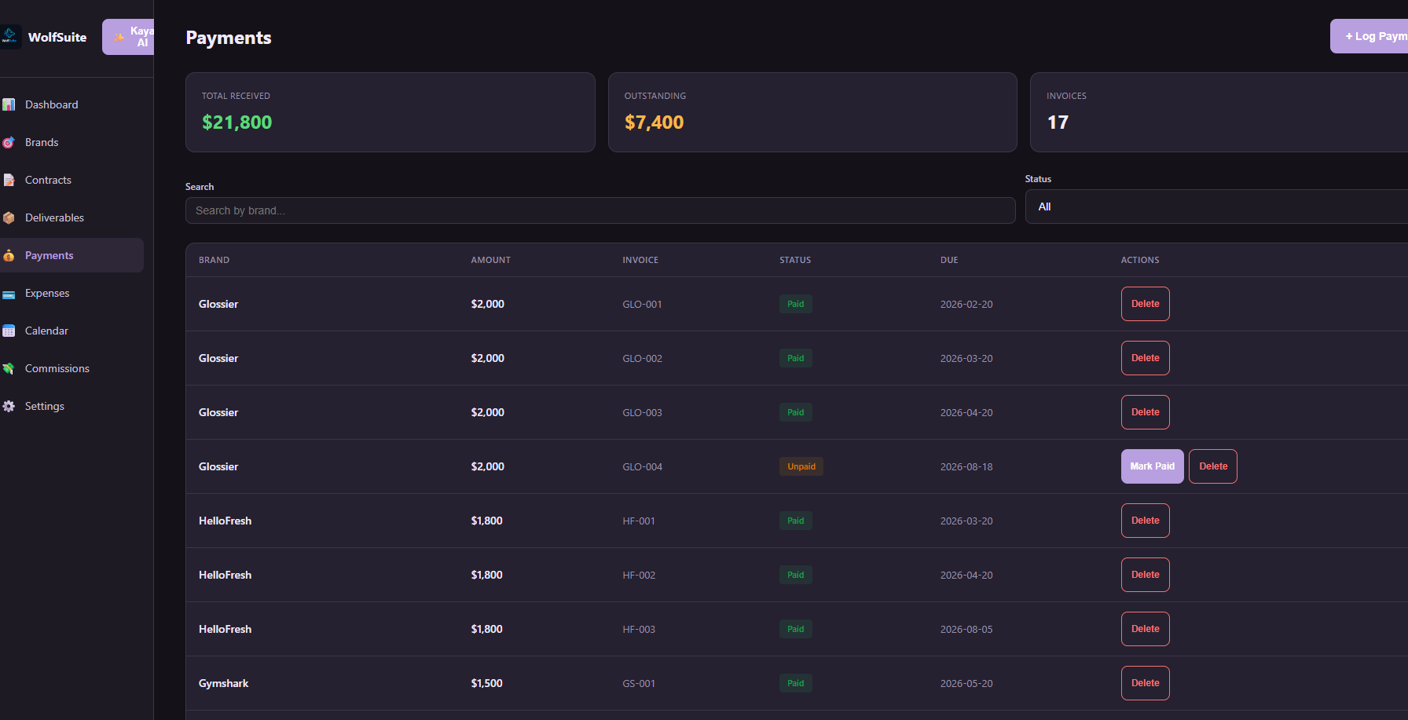Click the DUE column header
The width and height of the screenshot is (1408, 720).
tap(949, 260)
